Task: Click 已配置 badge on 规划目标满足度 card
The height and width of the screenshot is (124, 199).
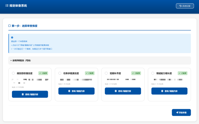Action: [43, 73]
